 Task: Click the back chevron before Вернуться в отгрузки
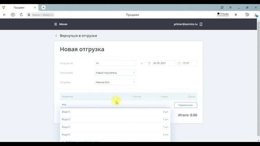56,36
